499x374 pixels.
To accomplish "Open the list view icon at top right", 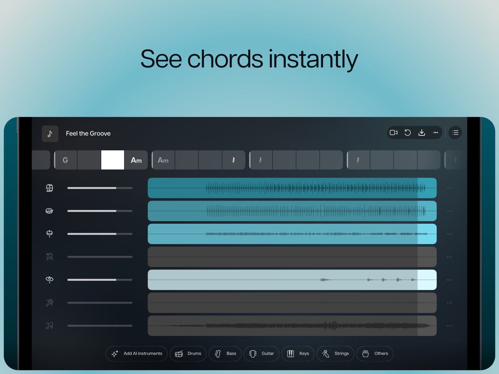I will point(455,133).
